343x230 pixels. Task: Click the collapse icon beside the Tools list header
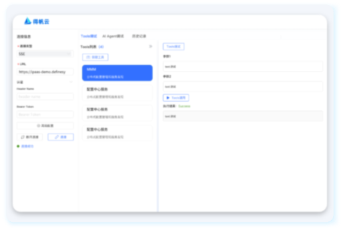click(151, 47)
